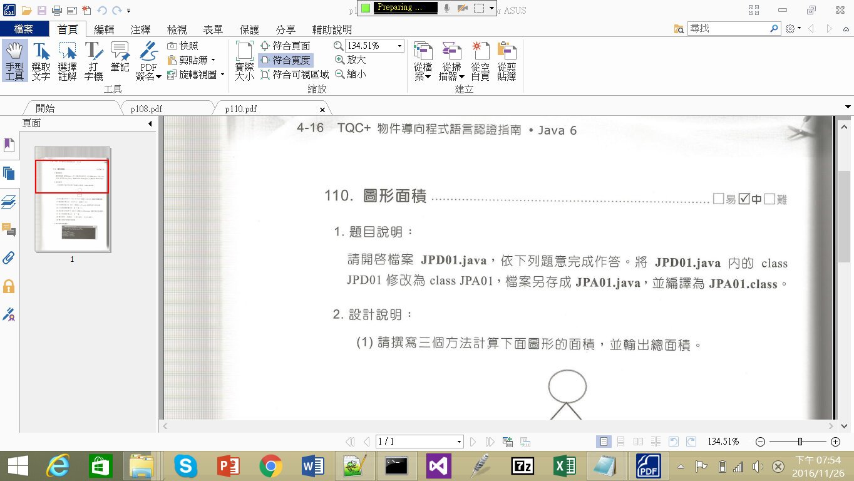Open the Pages side panel icon
This screenshot has height=481, width=854.
coord(9,173)
